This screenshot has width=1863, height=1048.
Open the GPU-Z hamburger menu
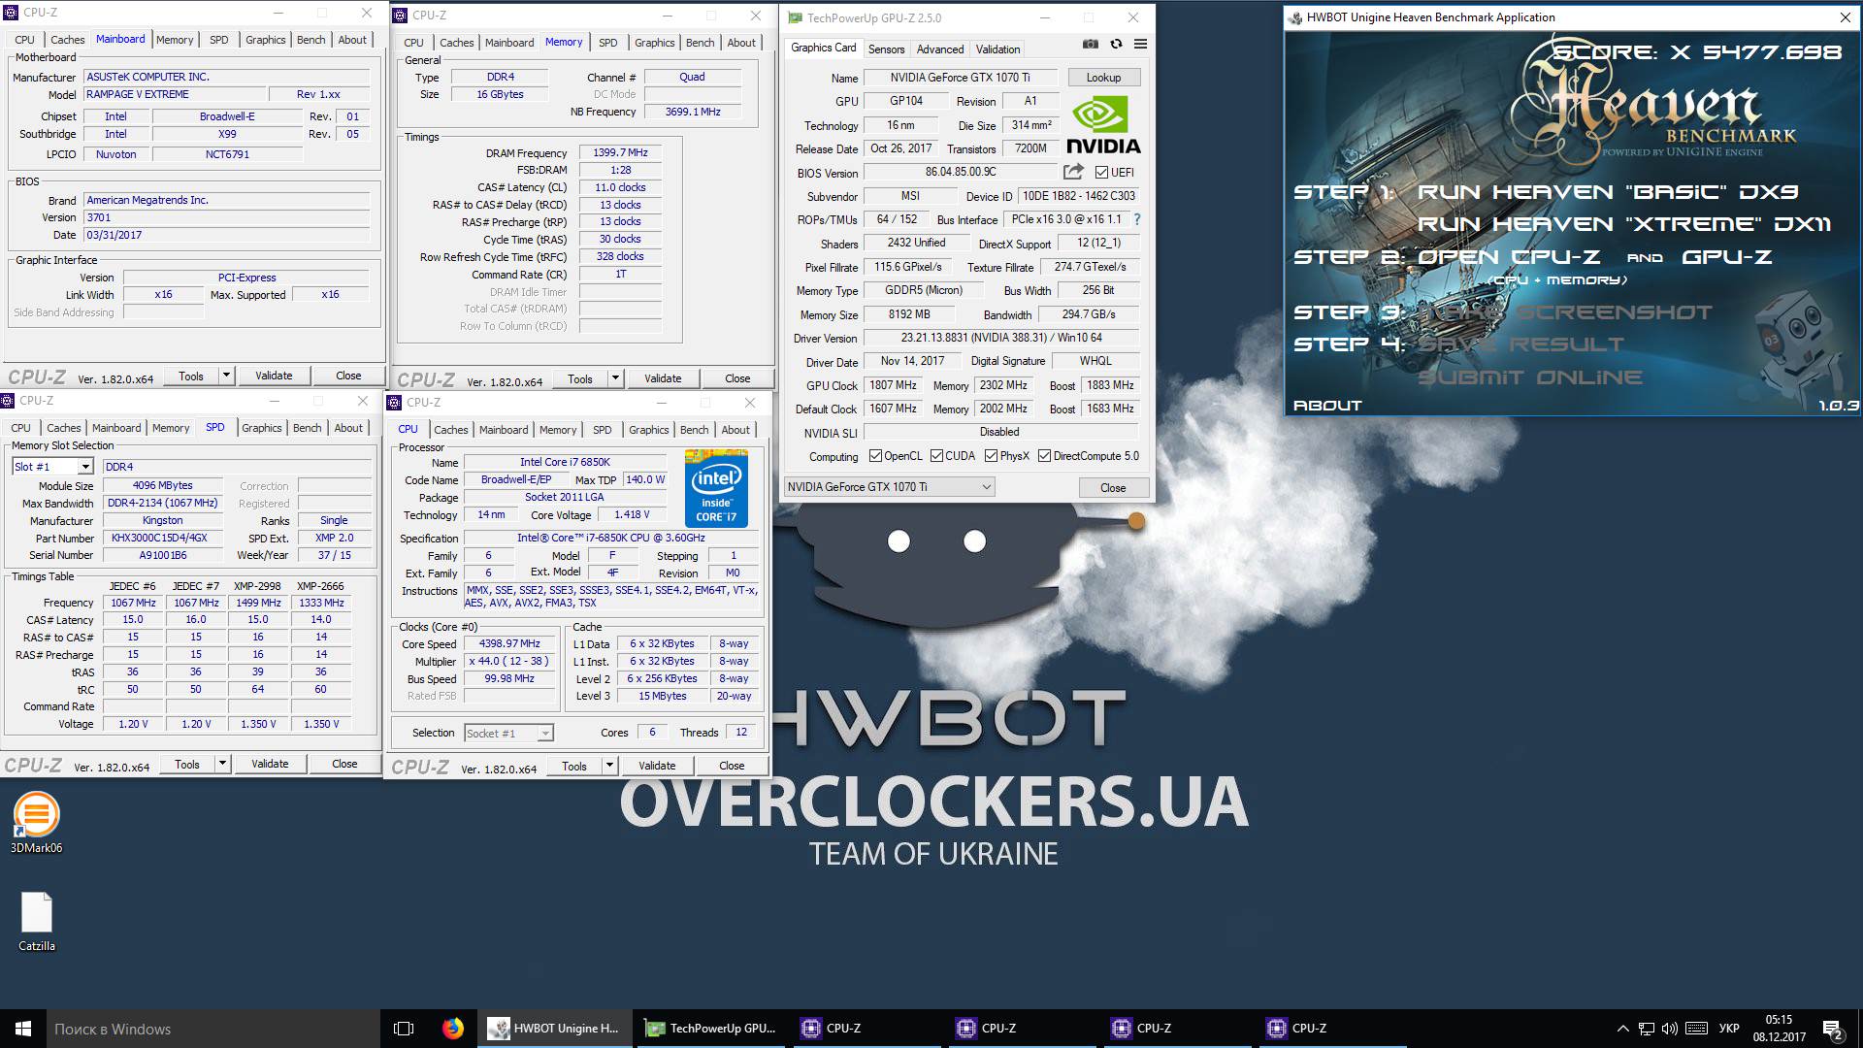tap(1140, 44)
